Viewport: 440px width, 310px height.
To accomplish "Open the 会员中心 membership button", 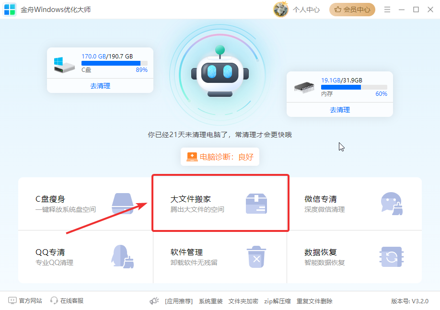I will pyautogui.click(x=352, y=10).
